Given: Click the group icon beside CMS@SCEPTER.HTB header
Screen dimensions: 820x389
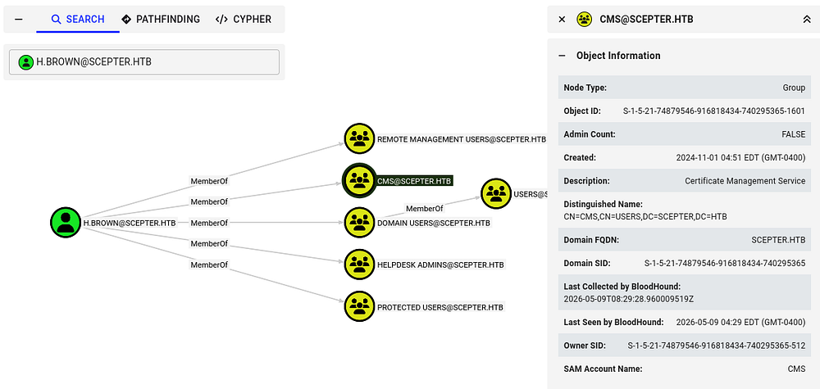Looking at the screenshot, I should (x=584, y=20).
